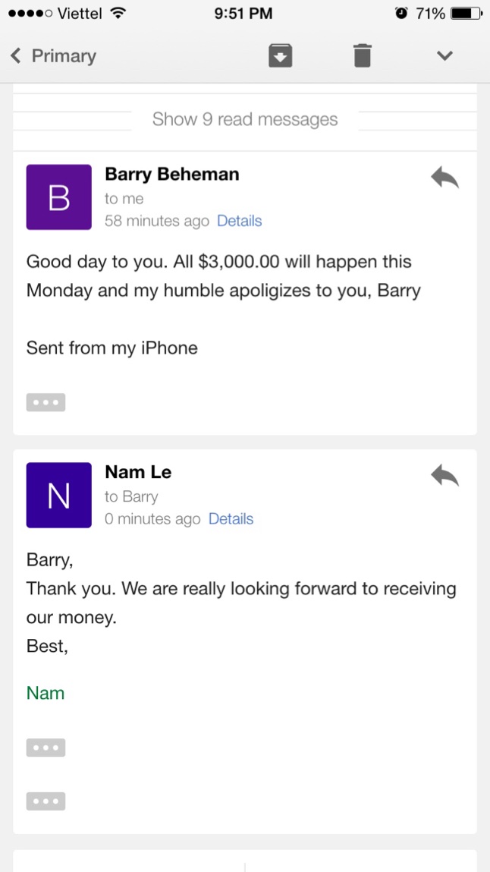Tap Nam Le's N avatar
Image resolution: width=490 pixels, height=872 pixels.
tap(59, 496)
